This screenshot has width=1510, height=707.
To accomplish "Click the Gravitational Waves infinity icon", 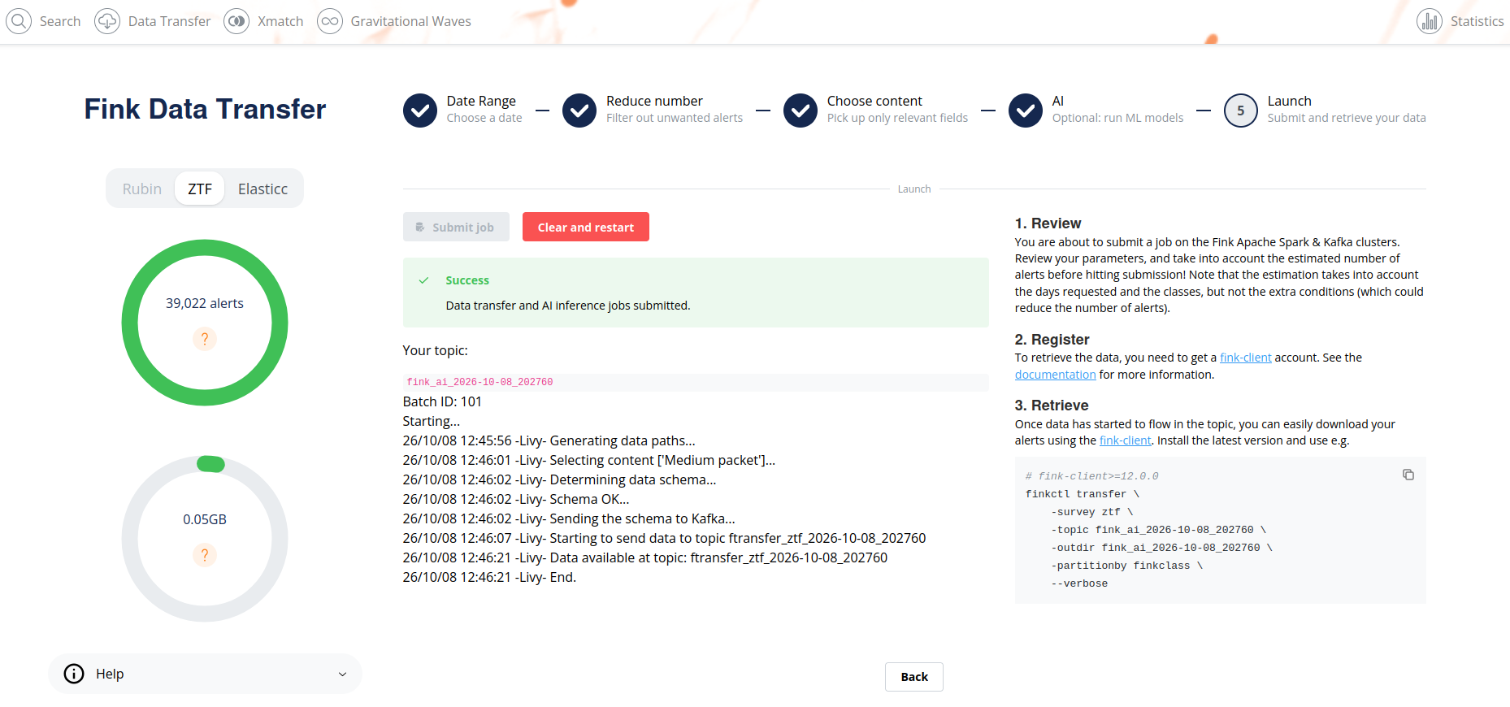I will (x=330, y=21).
